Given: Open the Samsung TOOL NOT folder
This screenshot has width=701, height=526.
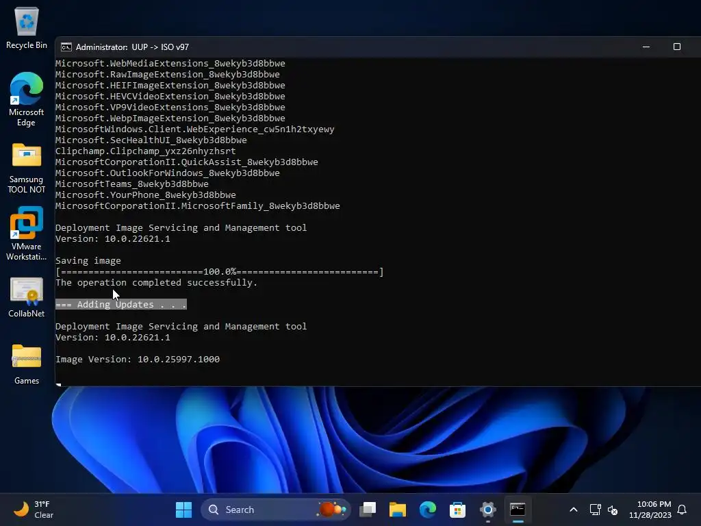Looking at the screenshot, I should [27, 168].
